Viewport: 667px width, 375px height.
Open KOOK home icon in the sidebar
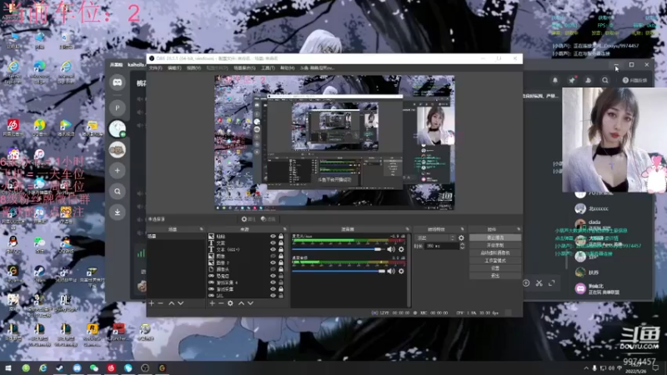(x=118, y=82)
